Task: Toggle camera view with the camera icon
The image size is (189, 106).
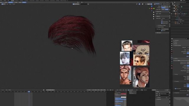Action: [154, 16]
